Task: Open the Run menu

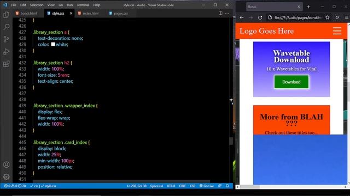Action: [x=70, y=5]
